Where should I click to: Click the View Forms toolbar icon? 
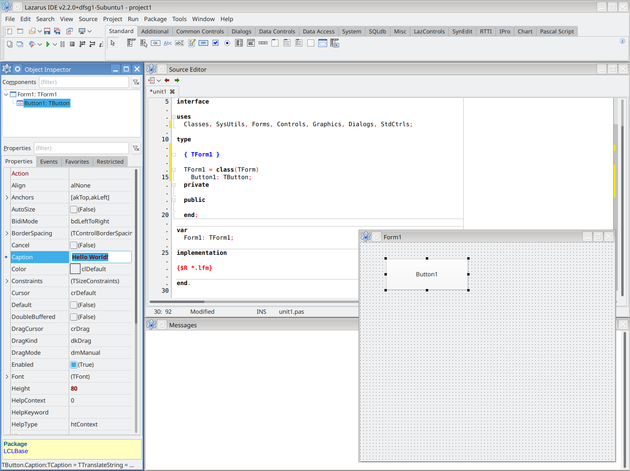[20, 44]
